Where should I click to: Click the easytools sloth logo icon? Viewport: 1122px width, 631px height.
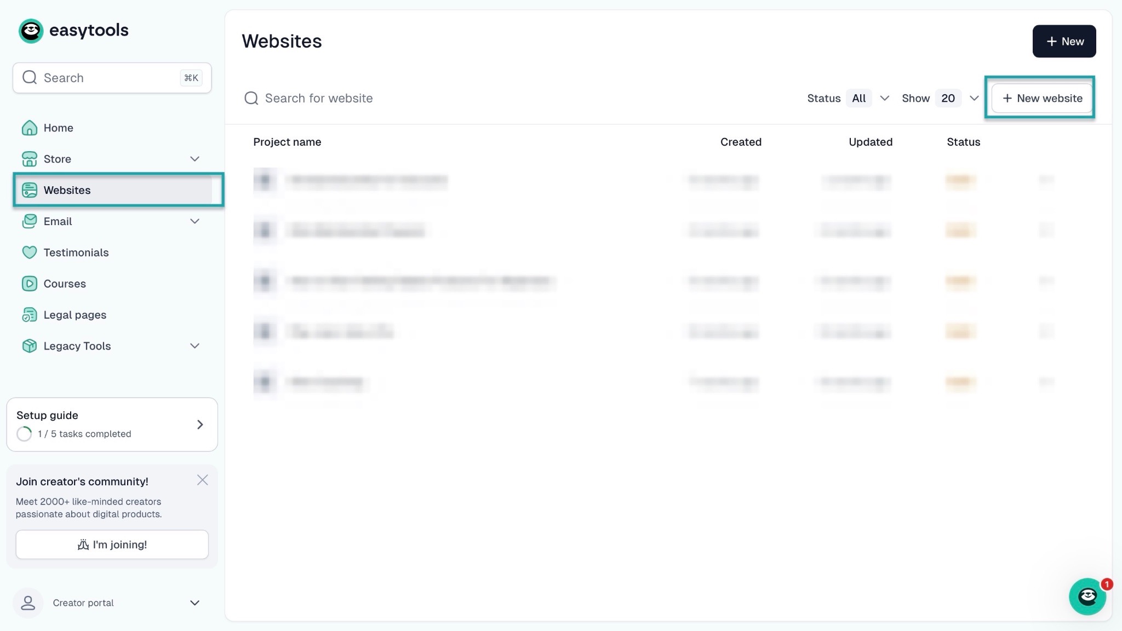pos(31,31)
